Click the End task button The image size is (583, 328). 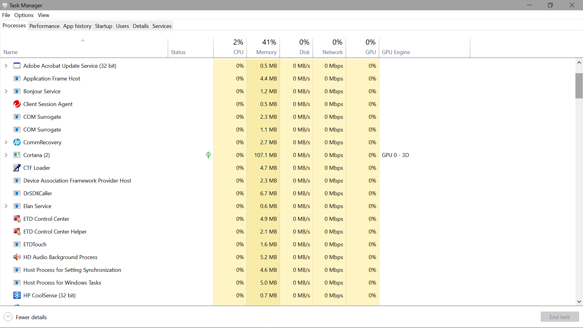point(560,317)
